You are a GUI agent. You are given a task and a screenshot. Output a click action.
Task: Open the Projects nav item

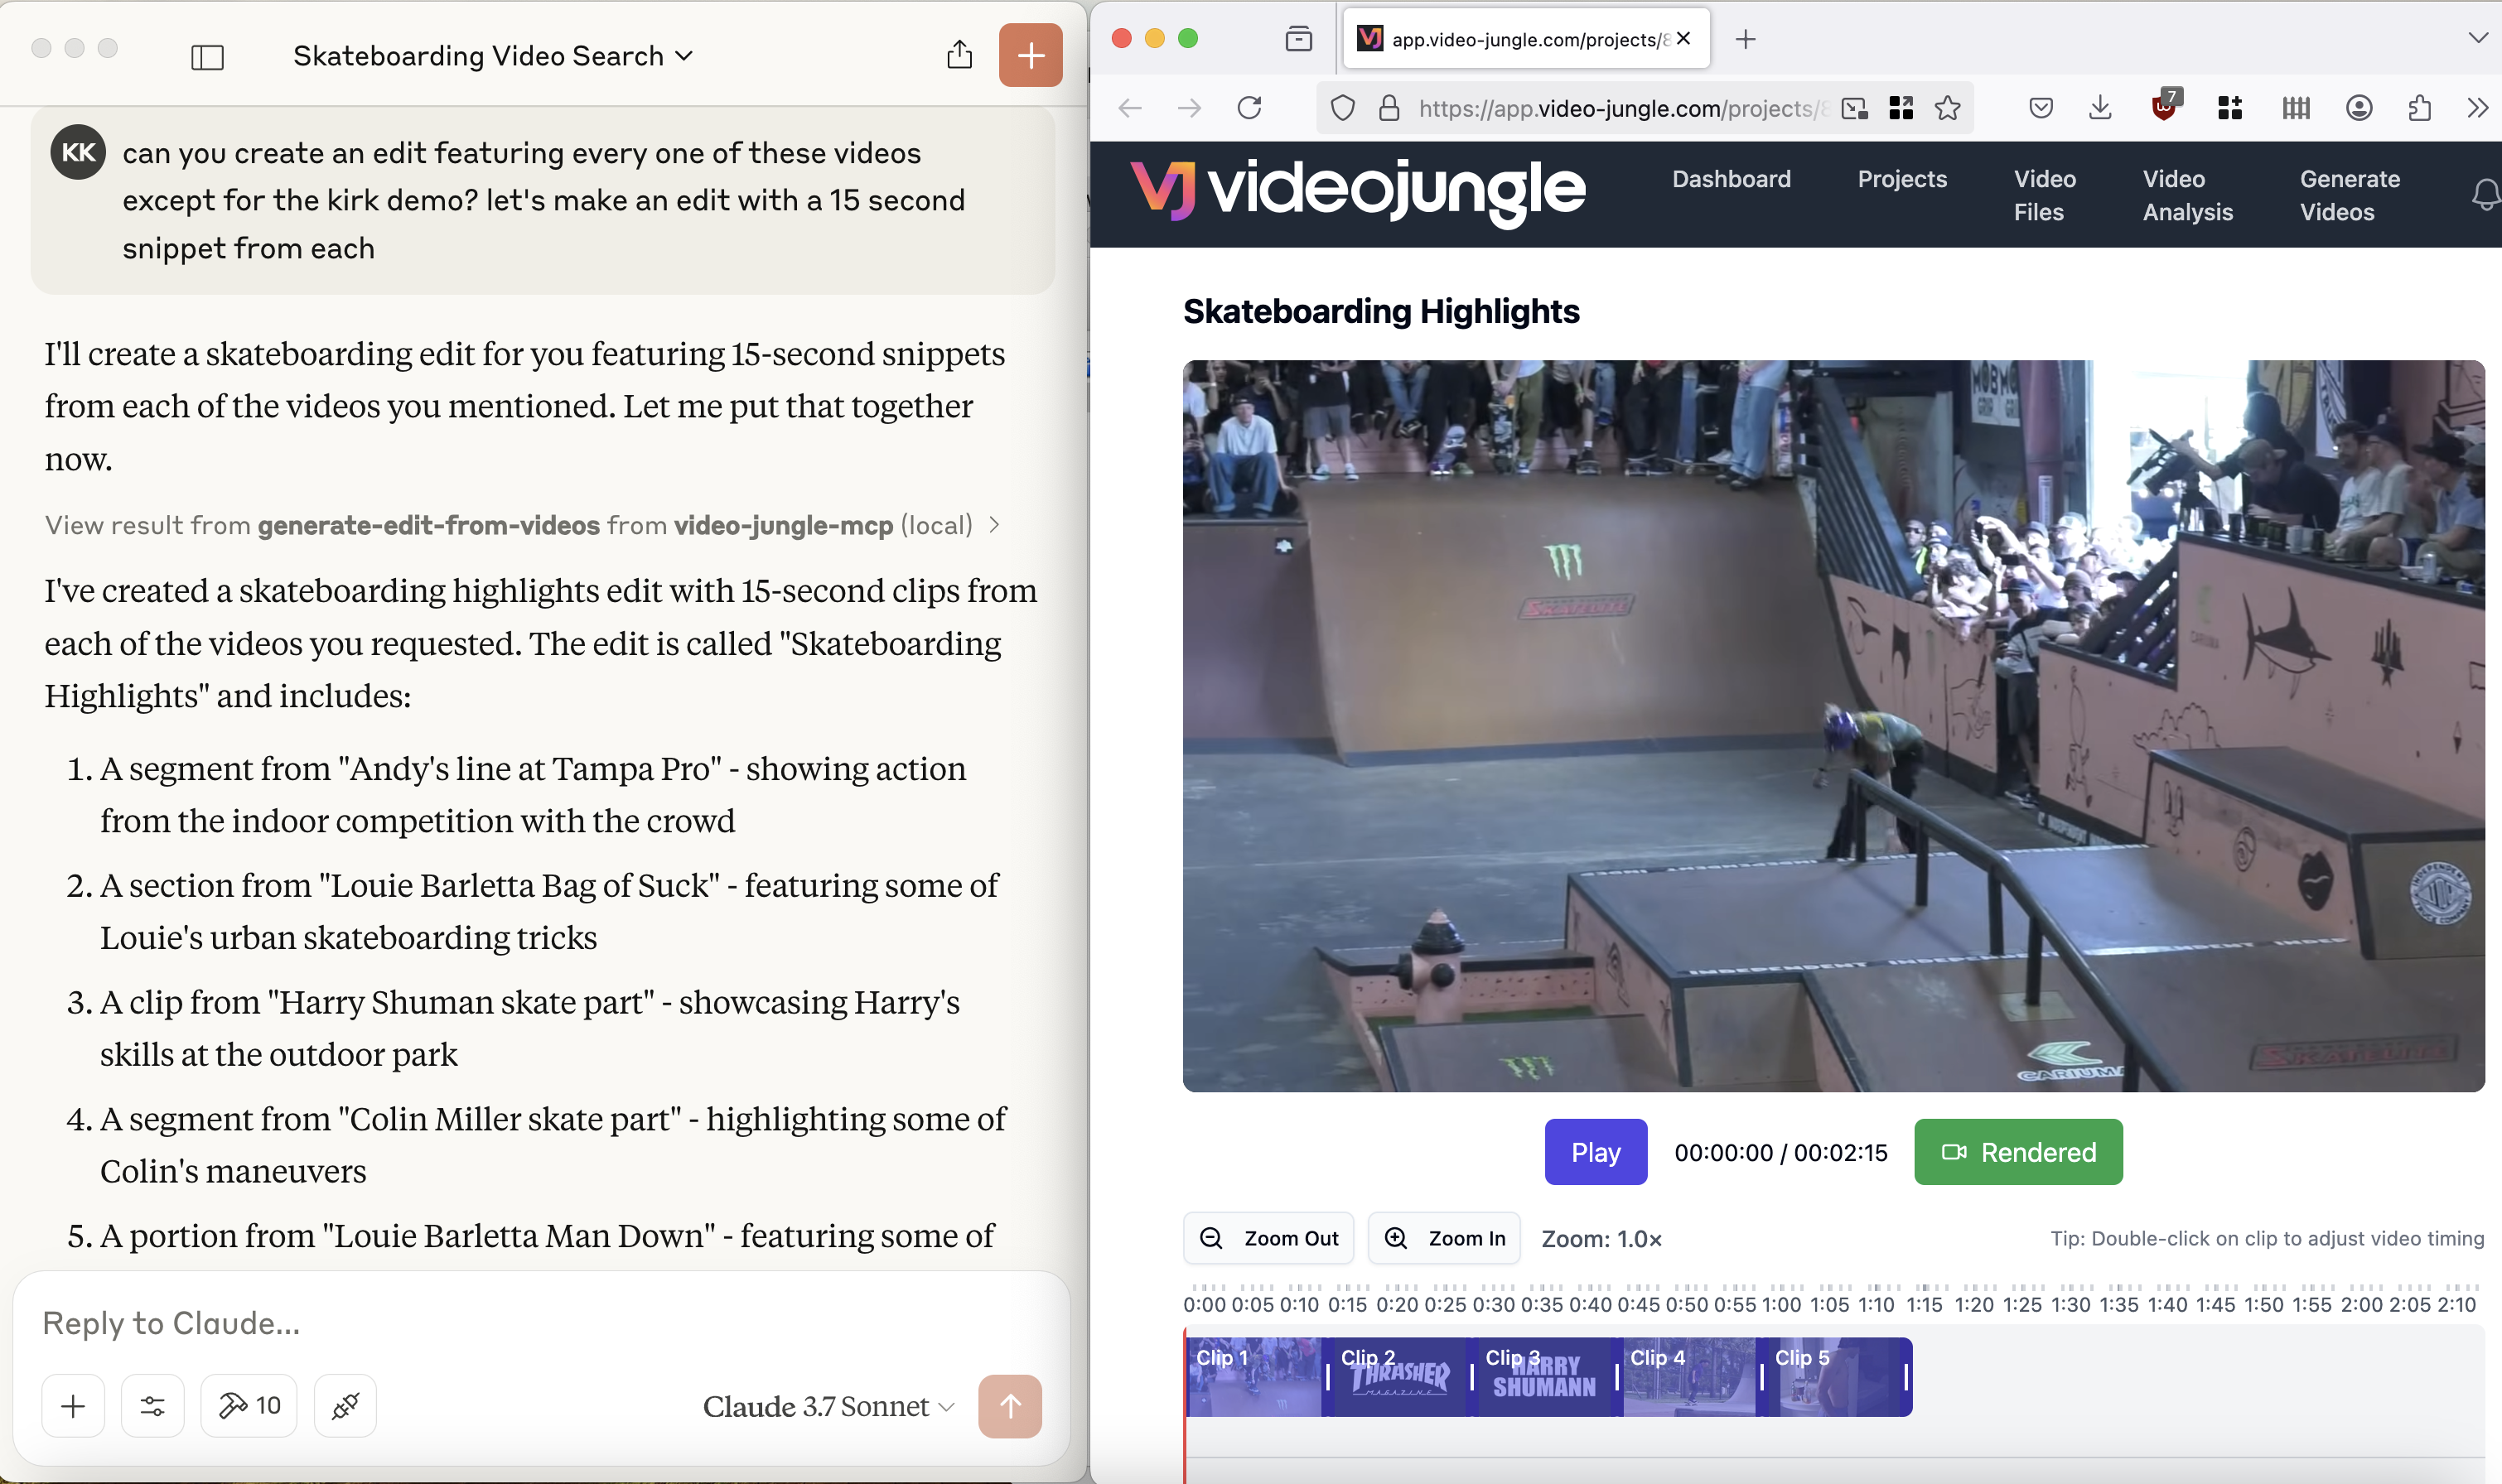point(1901,179)
